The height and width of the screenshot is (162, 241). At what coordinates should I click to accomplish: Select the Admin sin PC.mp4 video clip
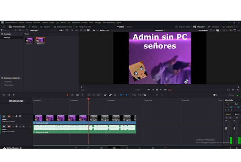(84, 119)
